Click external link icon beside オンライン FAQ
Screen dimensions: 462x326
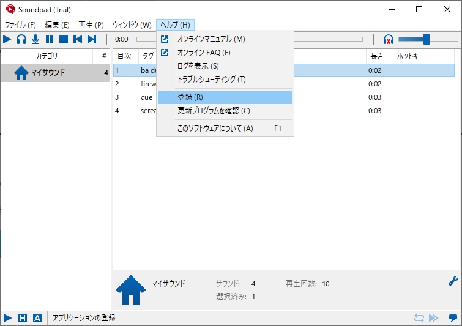pos(165,53)
